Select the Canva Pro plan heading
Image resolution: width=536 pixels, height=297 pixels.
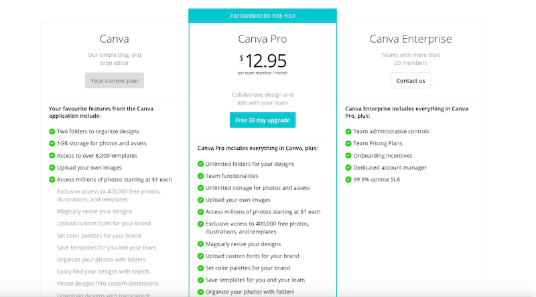(262, 39)
